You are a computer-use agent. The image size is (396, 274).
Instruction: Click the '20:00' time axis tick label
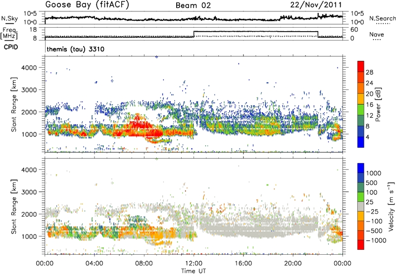pyautogui.click(x=293, y=264)
